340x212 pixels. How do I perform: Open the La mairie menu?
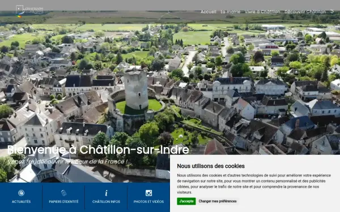point(231,12)
